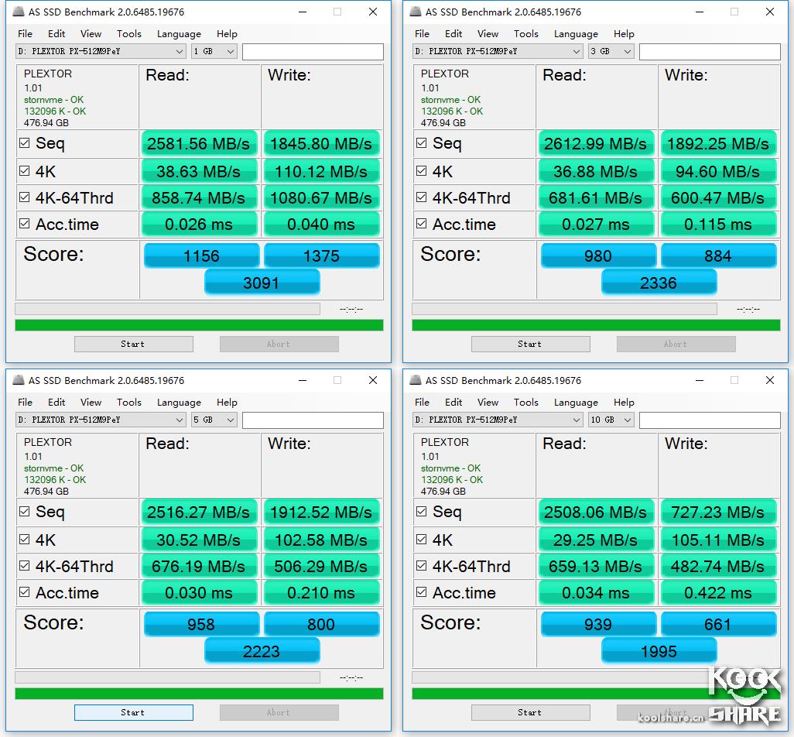Viewport: 794px width, 737px height.
Task: Close the 5 GB test benchmark window
Action: point(372,381)
